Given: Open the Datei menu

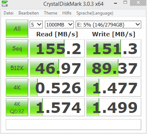Looking at the screenshot, I should click(8, 13).
